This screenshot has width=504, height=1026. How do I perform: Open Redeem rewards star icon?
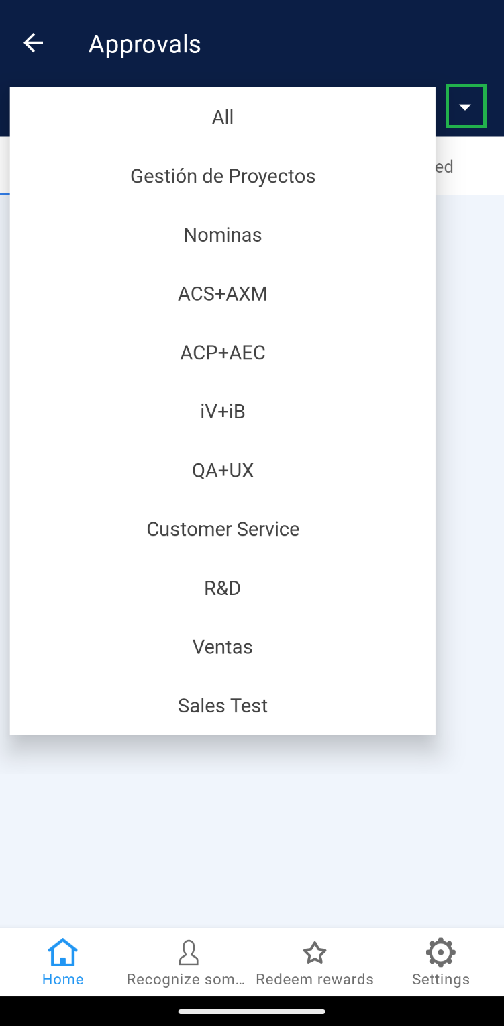pyautogui.click(x=315, y=952)
